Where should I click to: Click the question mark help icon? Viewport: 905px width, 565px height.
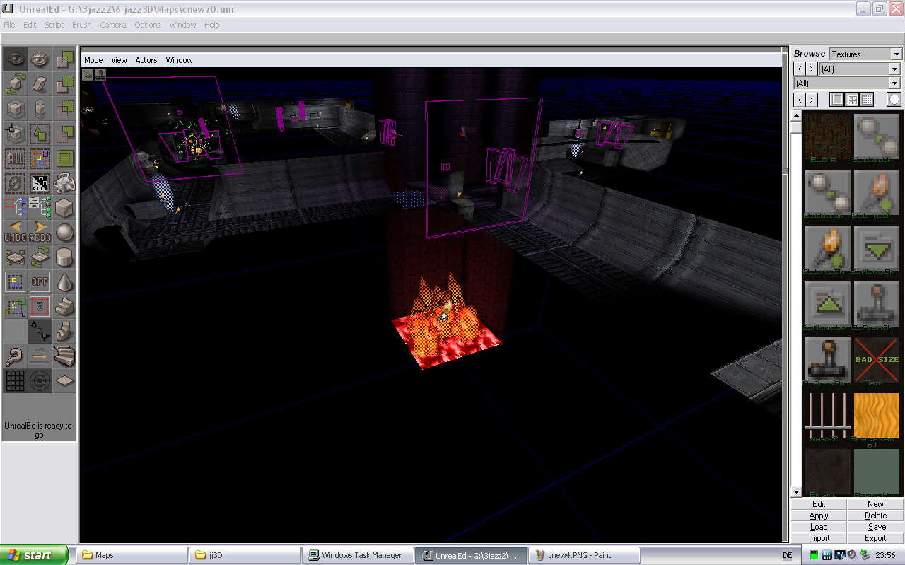pyautogui.click(x=16, y=356)
